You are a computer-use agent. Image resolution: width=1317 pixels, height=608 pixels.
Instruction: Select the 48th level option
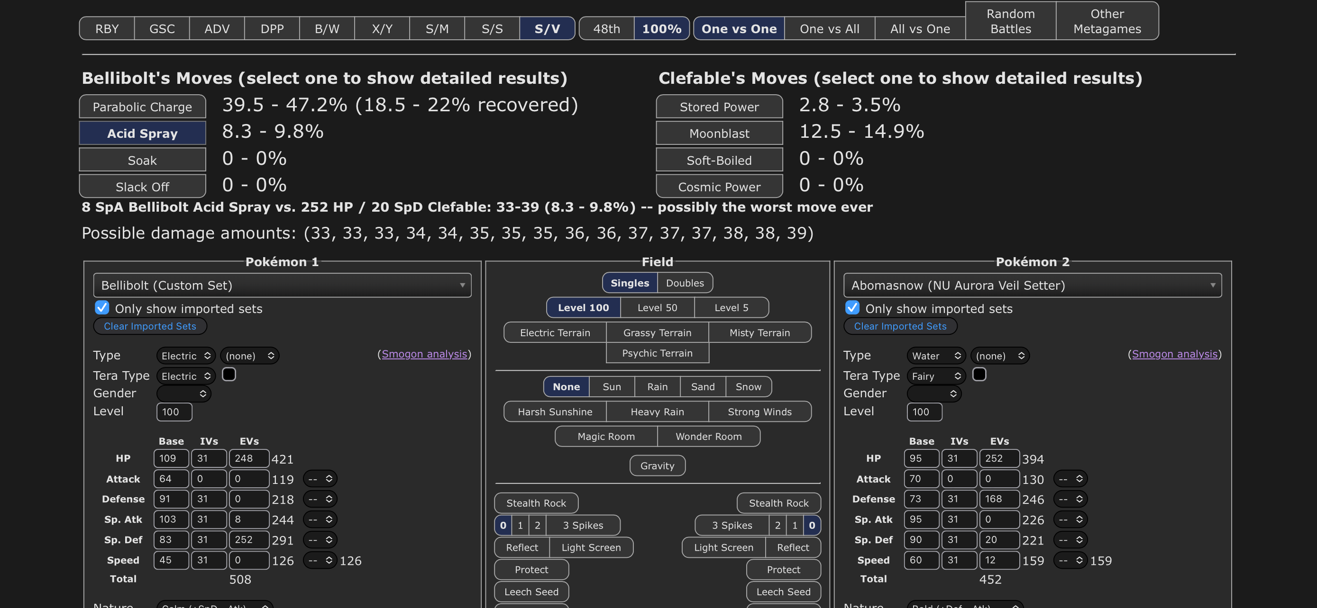tap(606, 28)
